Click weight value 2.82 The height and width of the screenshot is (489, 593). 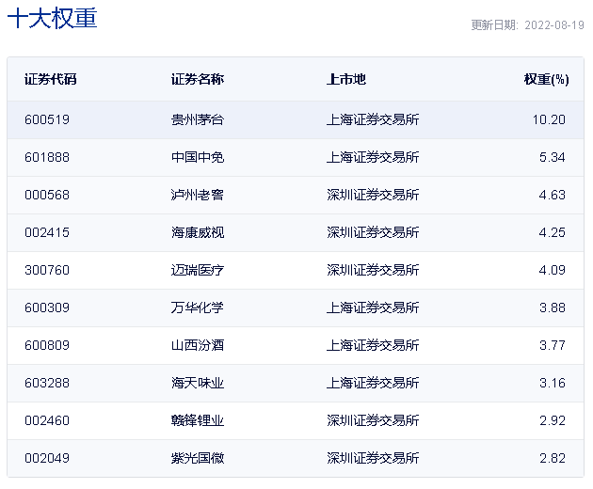553,458
